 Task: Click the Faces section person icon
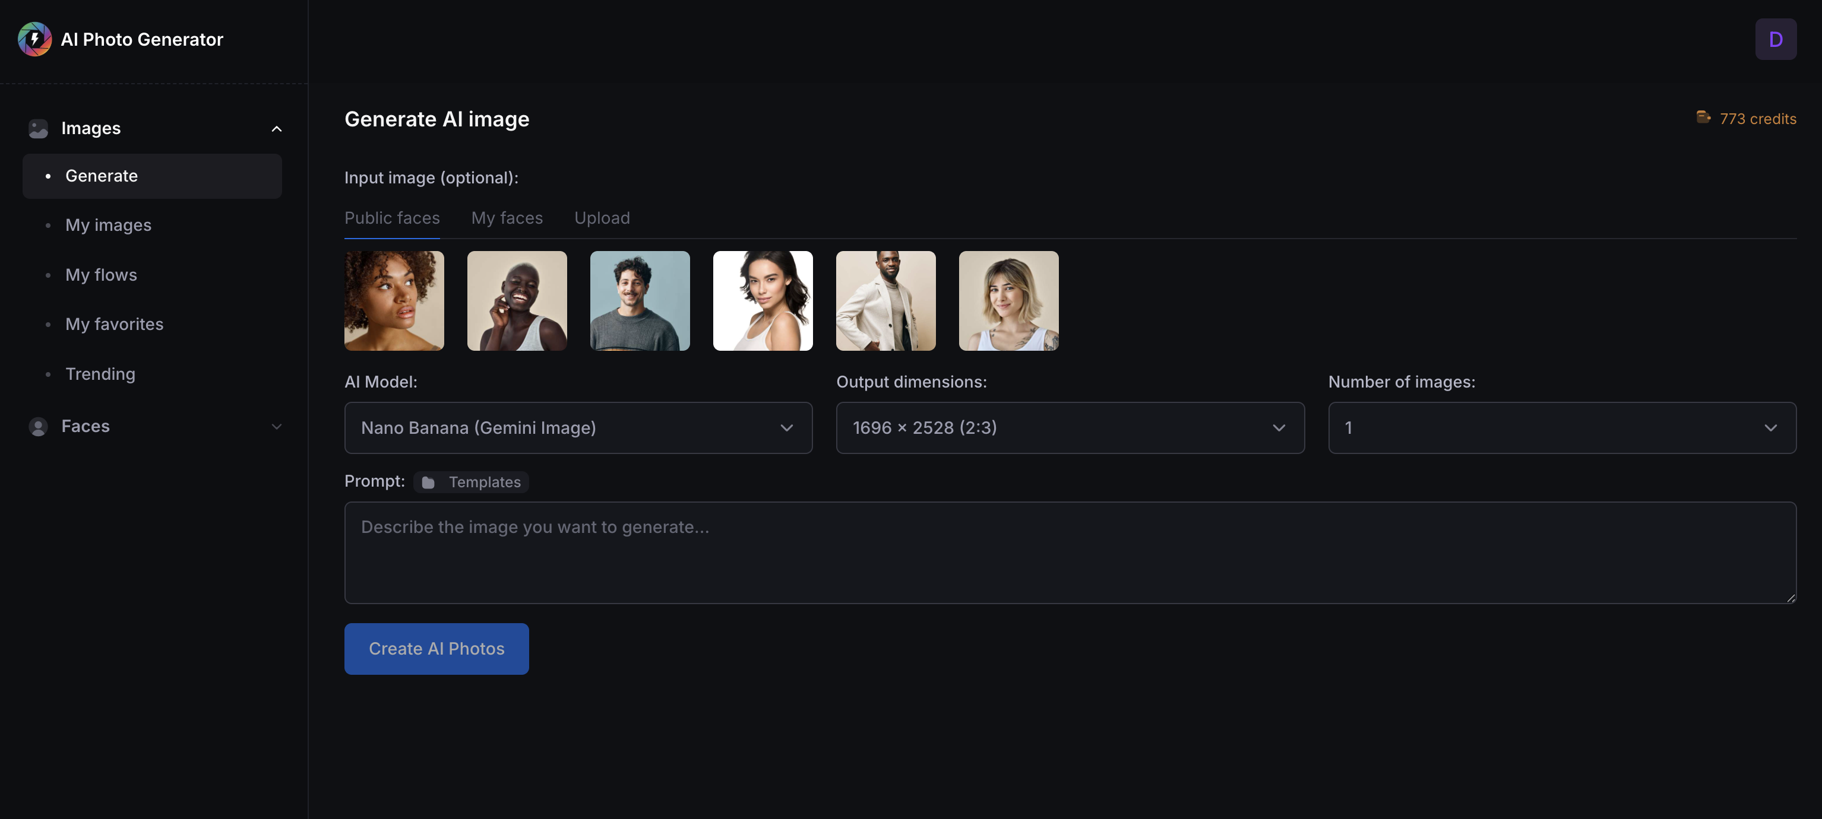coord(38,426)
